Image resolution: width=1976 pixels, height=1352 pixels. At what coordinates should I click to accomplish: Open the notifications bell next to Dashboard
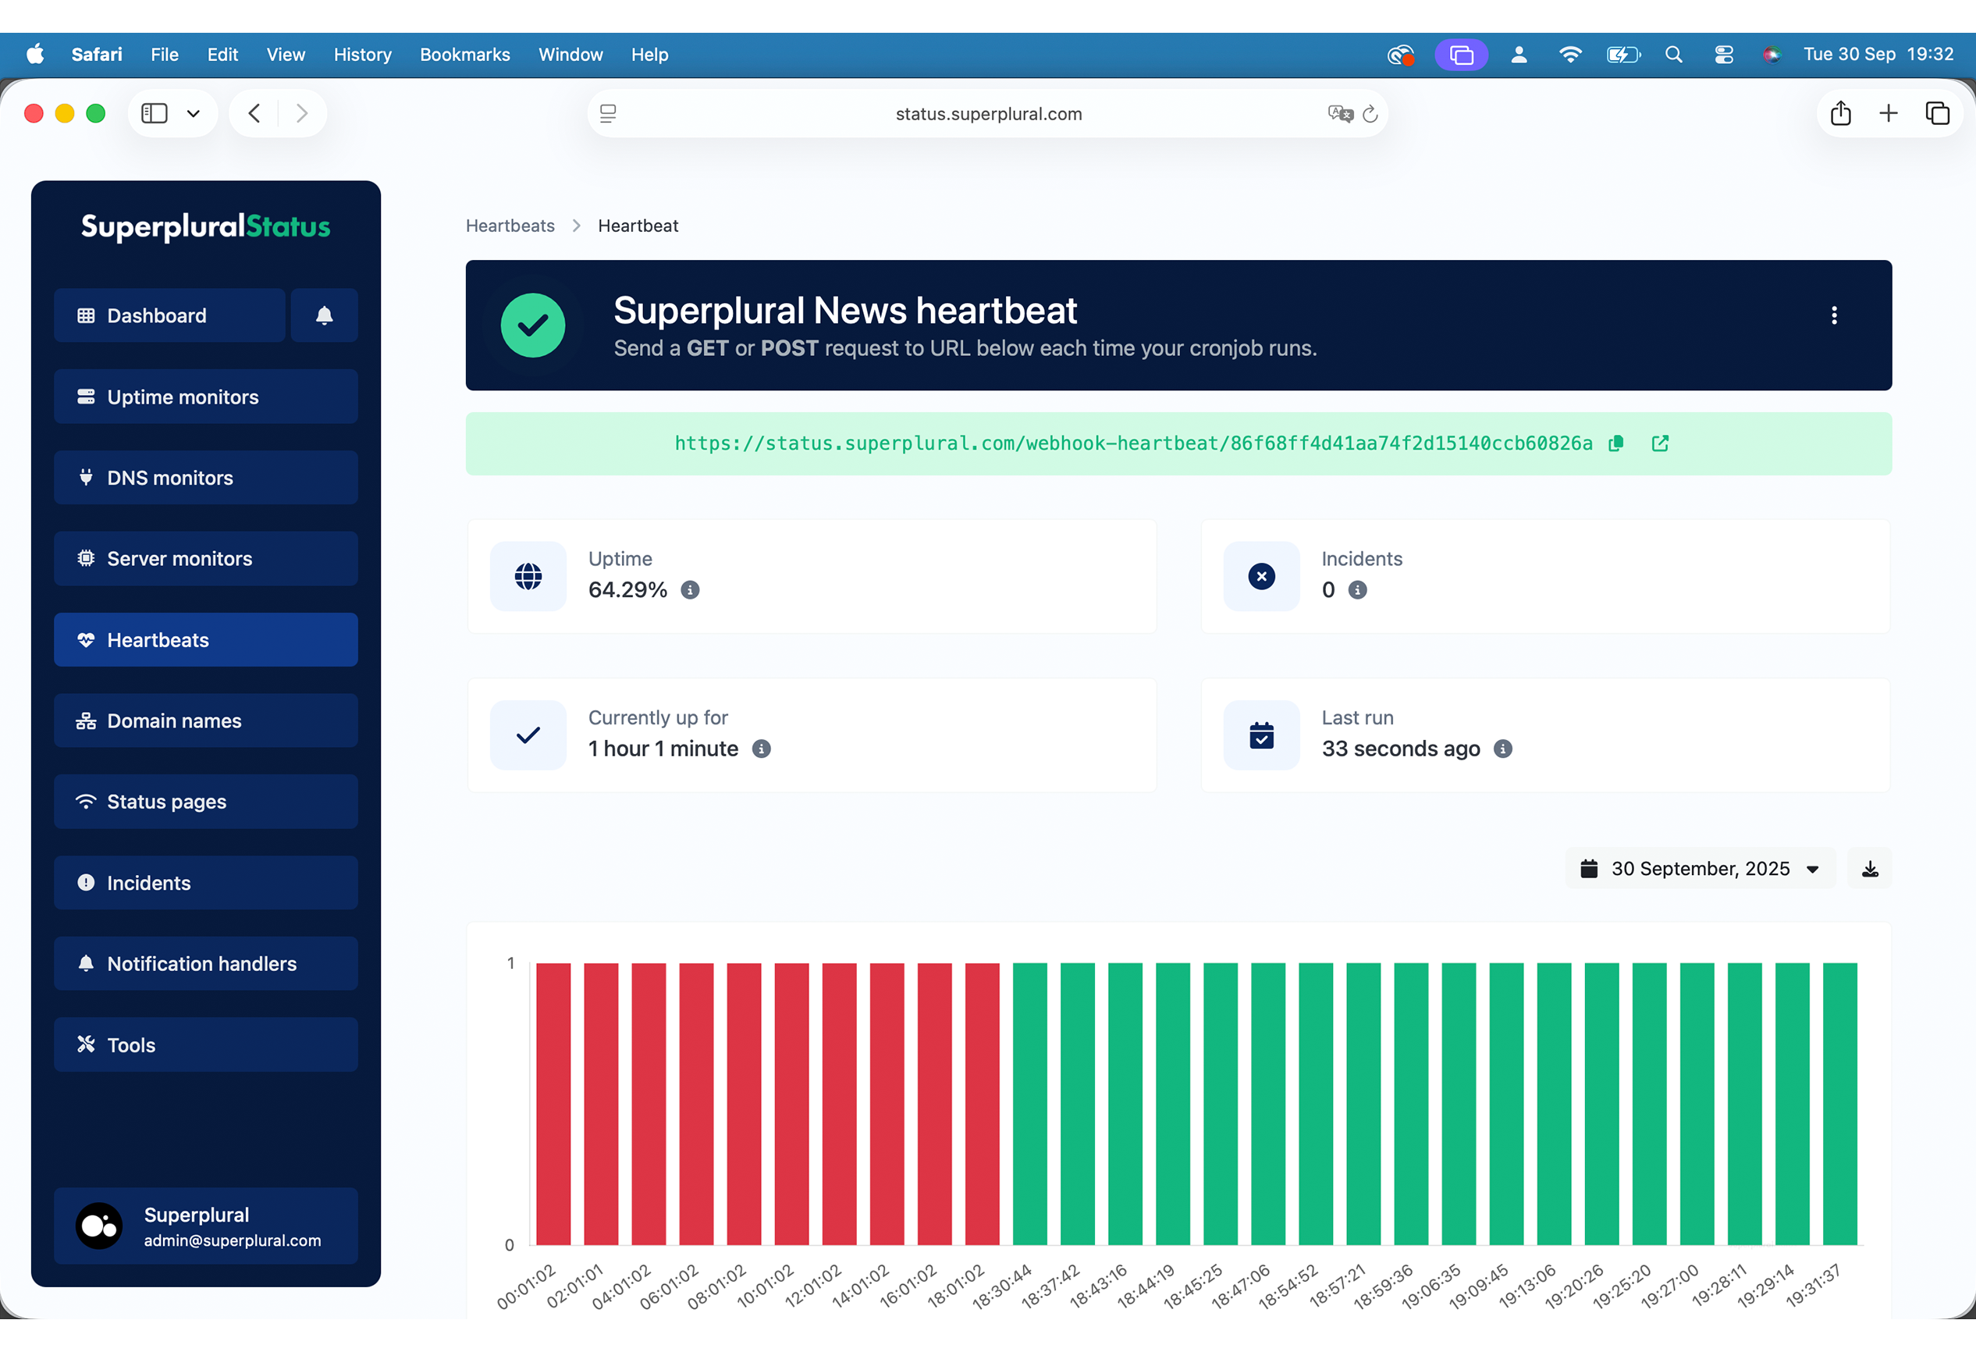(x=324, y=315)
